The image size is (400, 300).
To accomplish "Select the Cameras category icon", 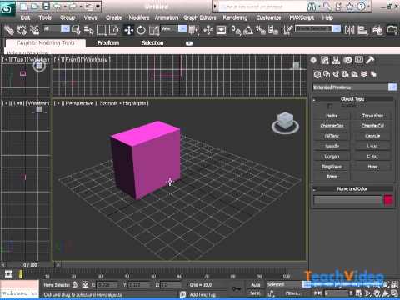I will [x=345, y=74].
